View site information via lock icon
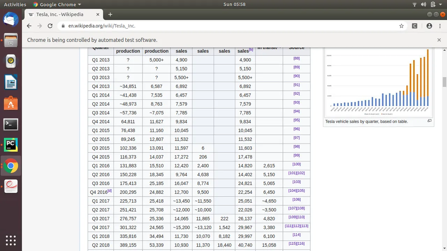This screenshot has height=251, width=447. 63,26
